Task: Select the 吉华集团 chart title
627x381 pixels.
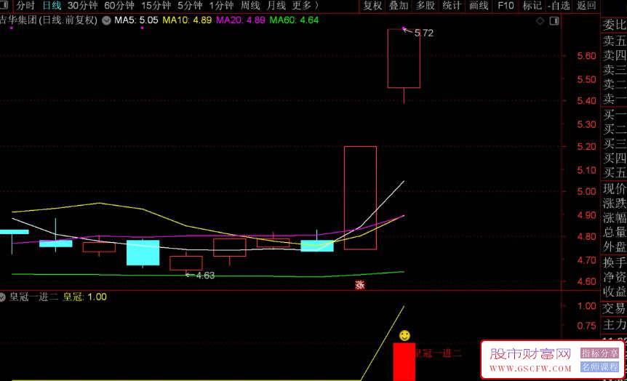Action: click(49, 20)
